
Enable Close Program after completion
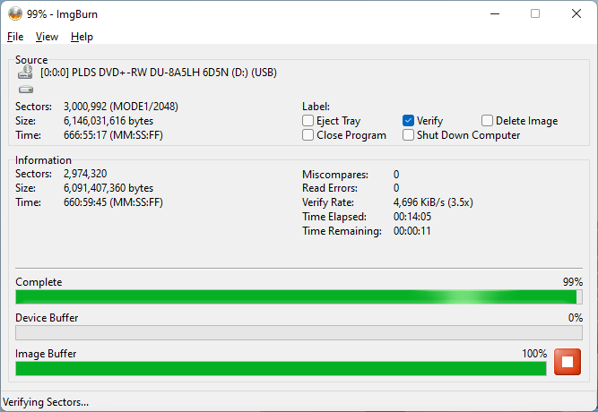308,135
